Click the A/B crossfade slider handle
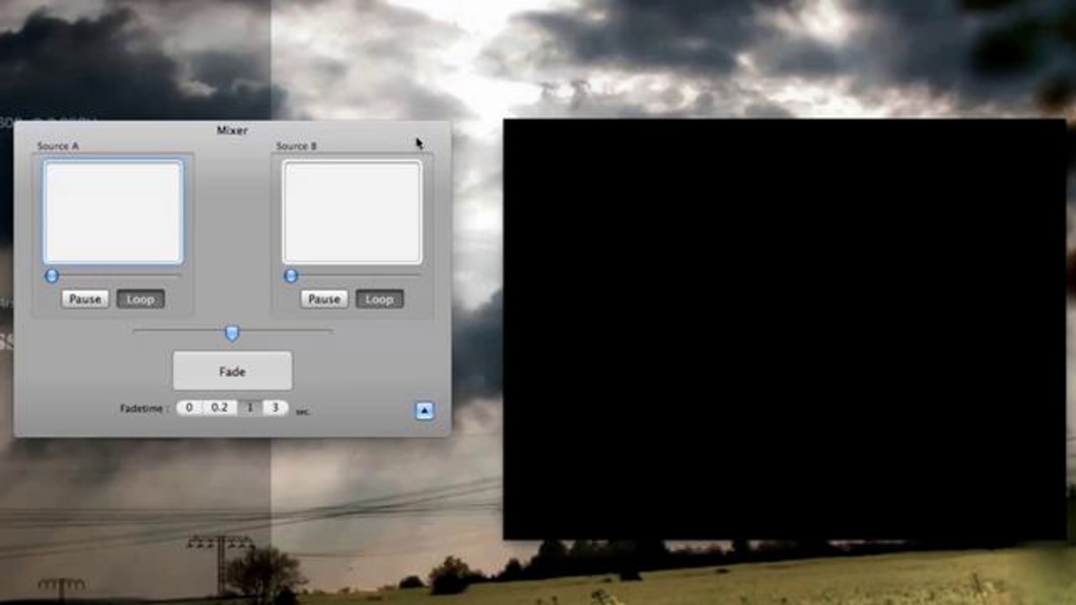Screen dimensions: 1076x605 point(232,333)
